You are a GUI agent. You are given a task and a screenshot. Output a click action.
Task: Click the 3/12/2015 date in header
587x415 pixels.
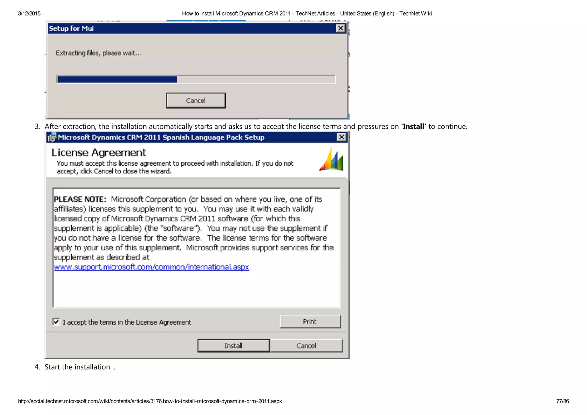coord(29,13)
